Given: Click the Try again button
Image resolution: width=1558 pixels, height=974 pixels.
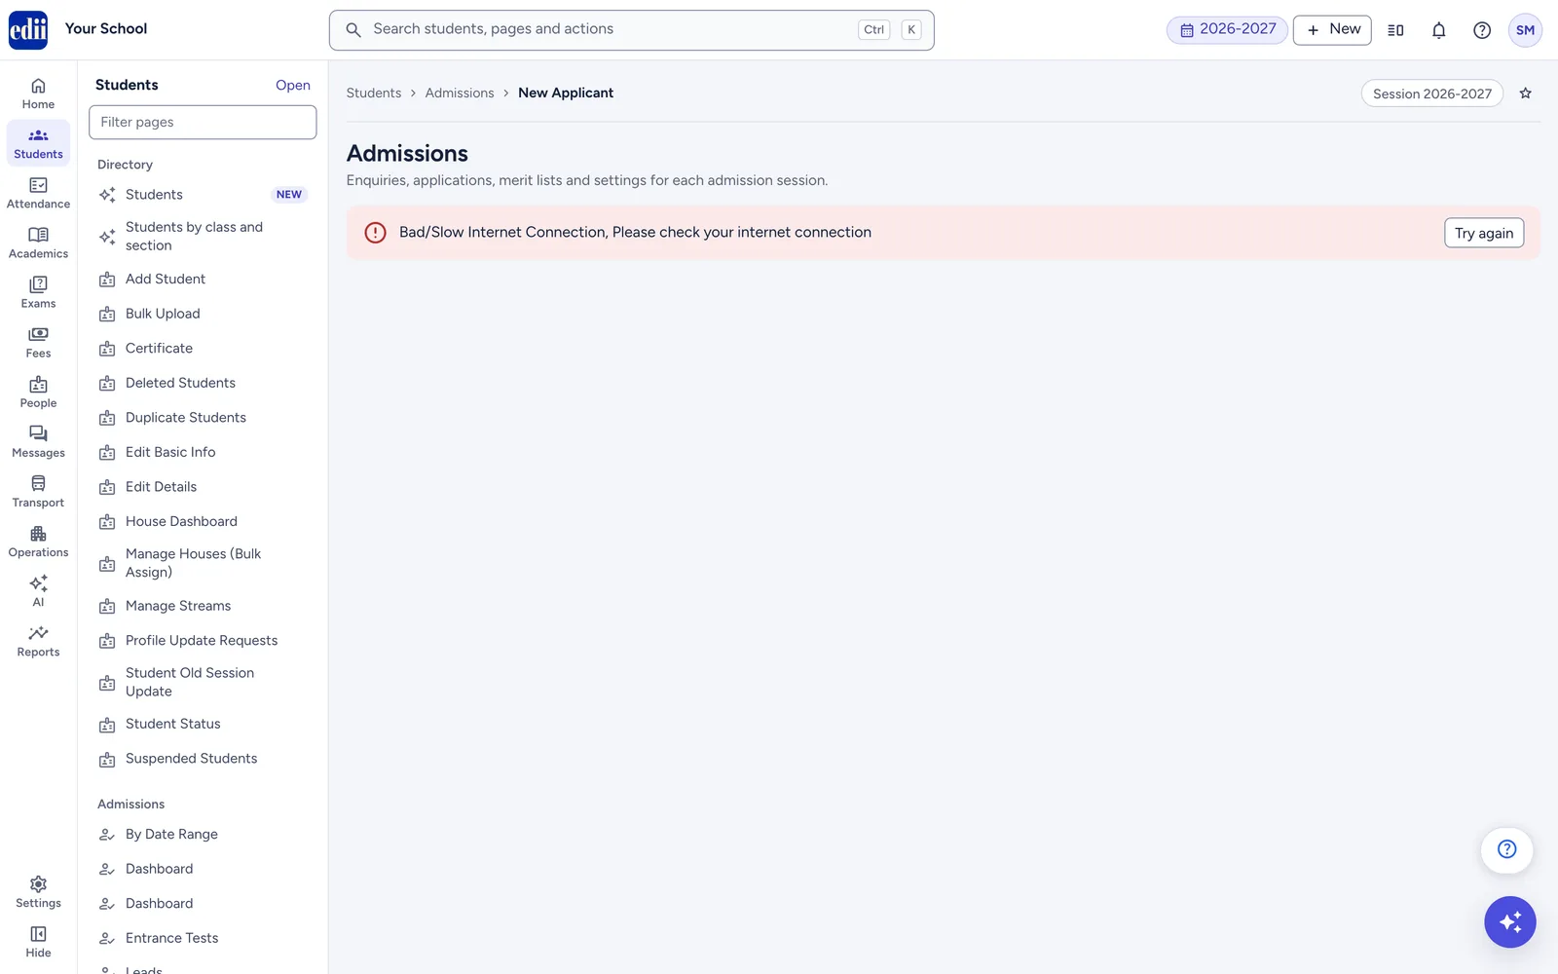Looking at the screenshot, I should point(1483,233).
